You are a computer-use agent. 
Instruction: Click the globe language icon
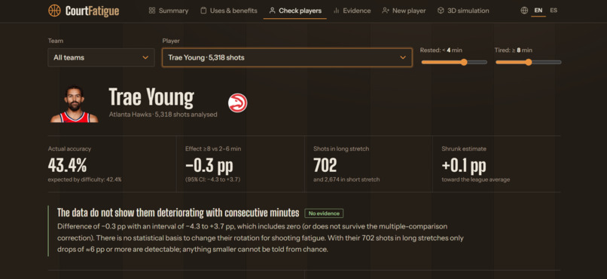click(524, 11)
